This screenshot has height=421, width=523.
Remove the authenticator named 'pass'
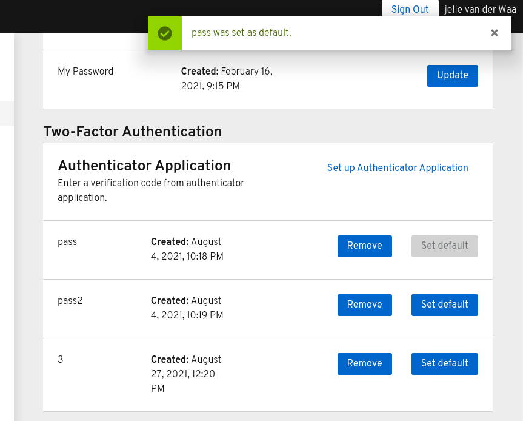click(x=364, y=246)
